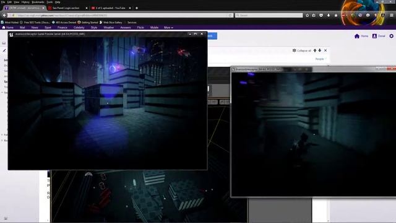Open the Downloads arrow icon
The width and height of the screenshot is (396, 223).
point(329,15)
